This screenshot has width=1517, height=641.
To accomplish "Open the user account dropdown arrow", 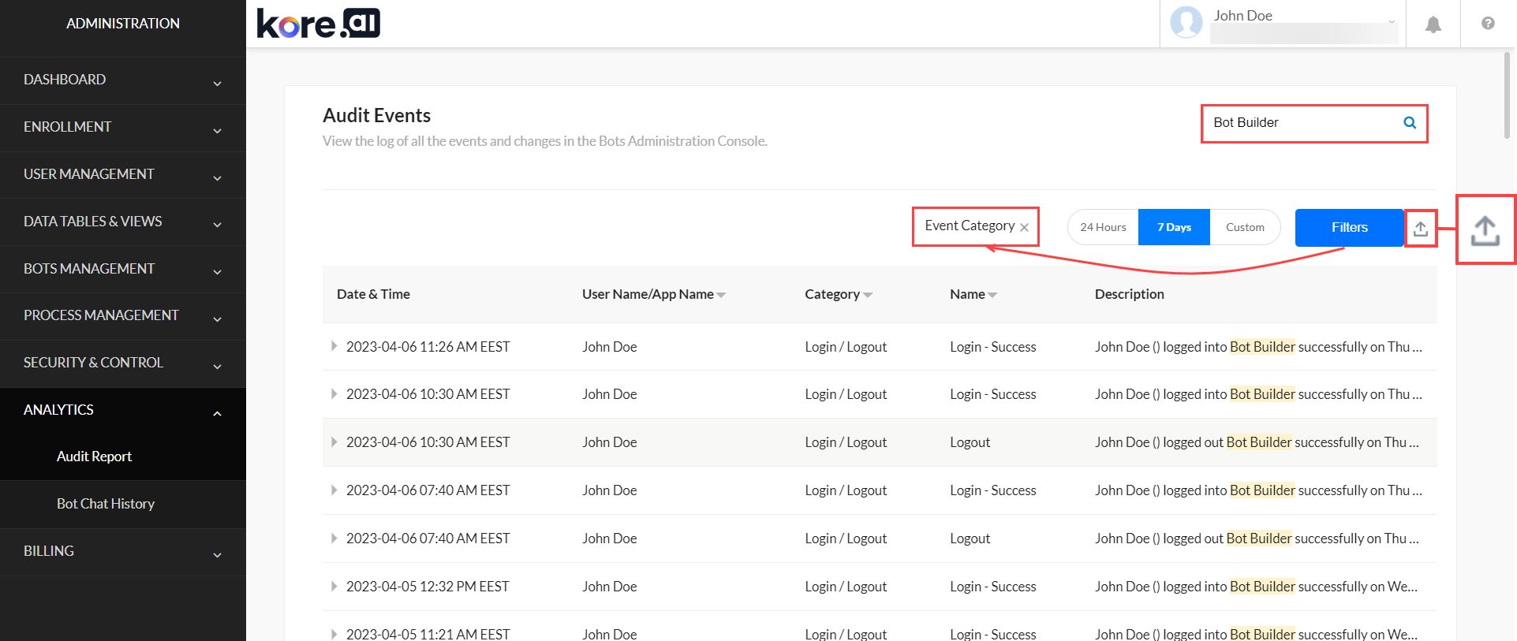I will pos(1392,22).
